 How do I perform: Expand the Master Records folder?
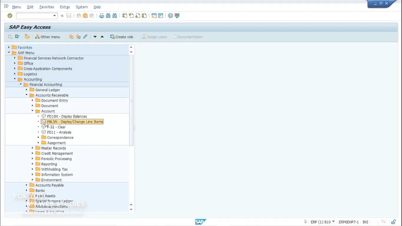click(32, 148)
